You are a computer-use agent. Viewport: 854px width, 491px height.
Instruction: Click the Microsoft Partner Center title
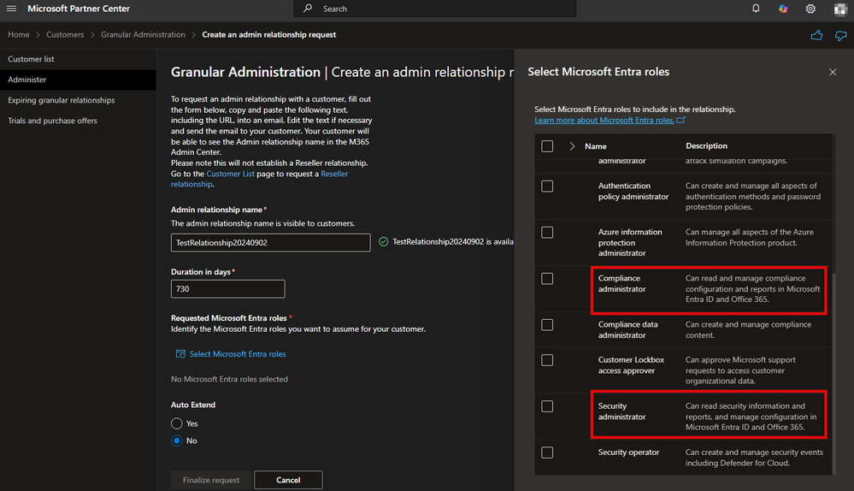pyautogui.click(x=79, y=9)
